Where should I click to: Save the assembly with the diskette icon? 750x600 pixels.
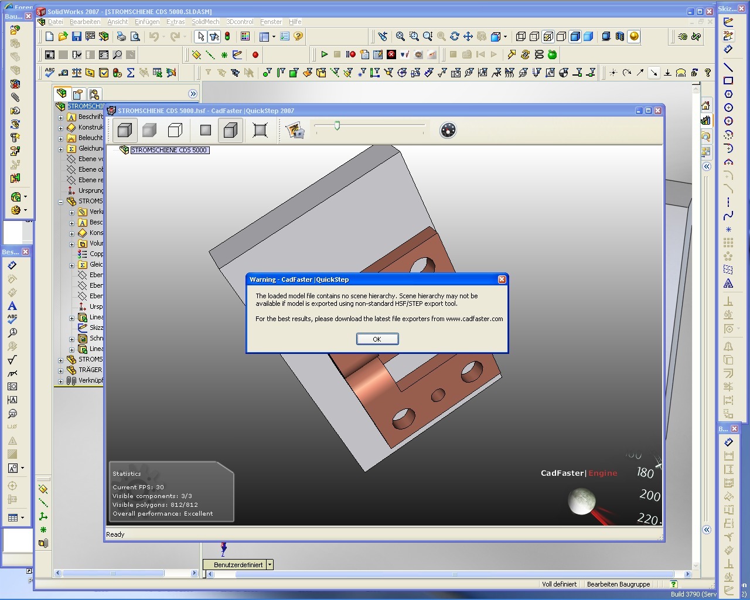click(76, 36)
